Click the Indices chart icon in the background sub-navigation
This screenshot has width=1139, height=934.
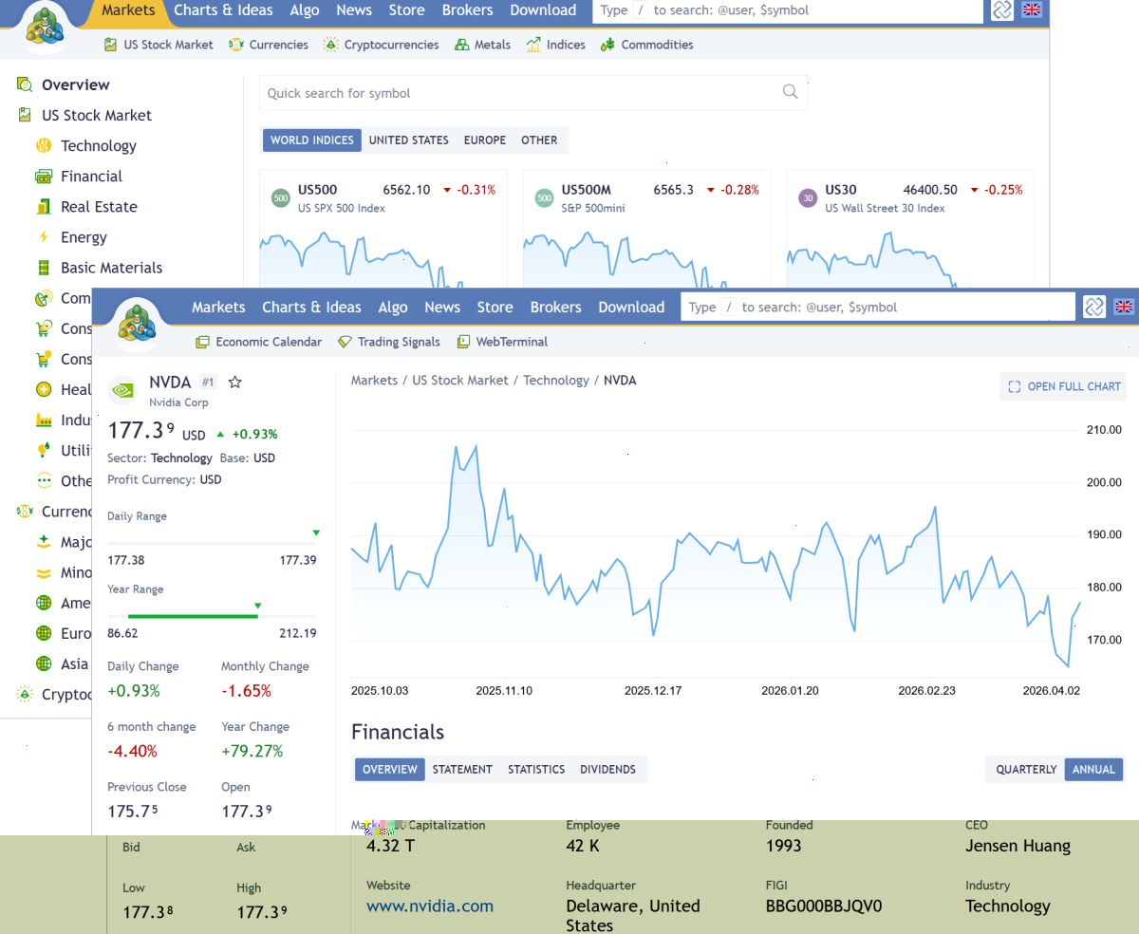click(533, 45)
